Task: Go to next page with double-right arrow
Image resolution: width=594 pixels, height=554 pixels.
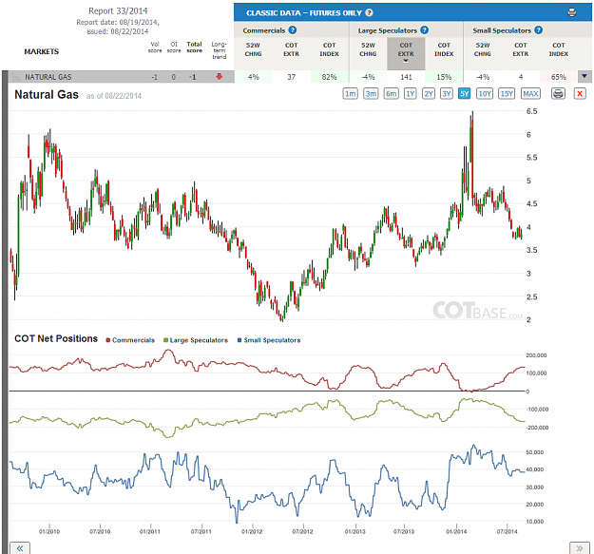Action: click(x=579, y=548)
